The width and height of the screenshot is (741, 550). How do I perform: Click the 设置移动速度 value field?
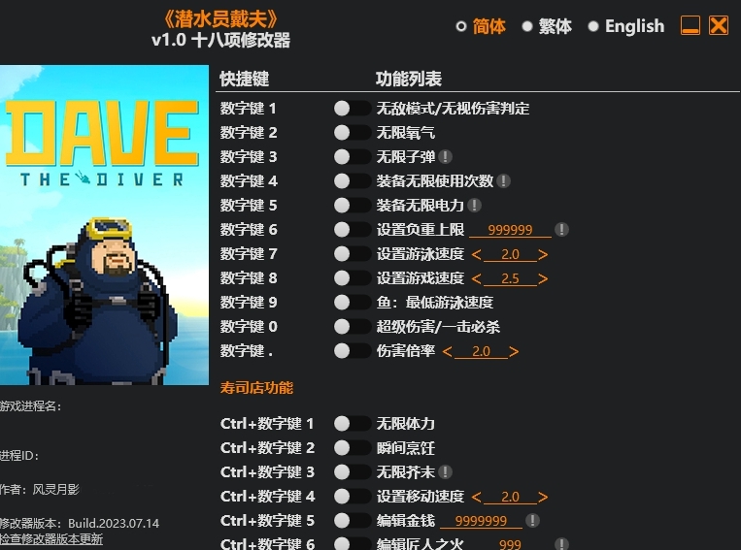point(510,497)
